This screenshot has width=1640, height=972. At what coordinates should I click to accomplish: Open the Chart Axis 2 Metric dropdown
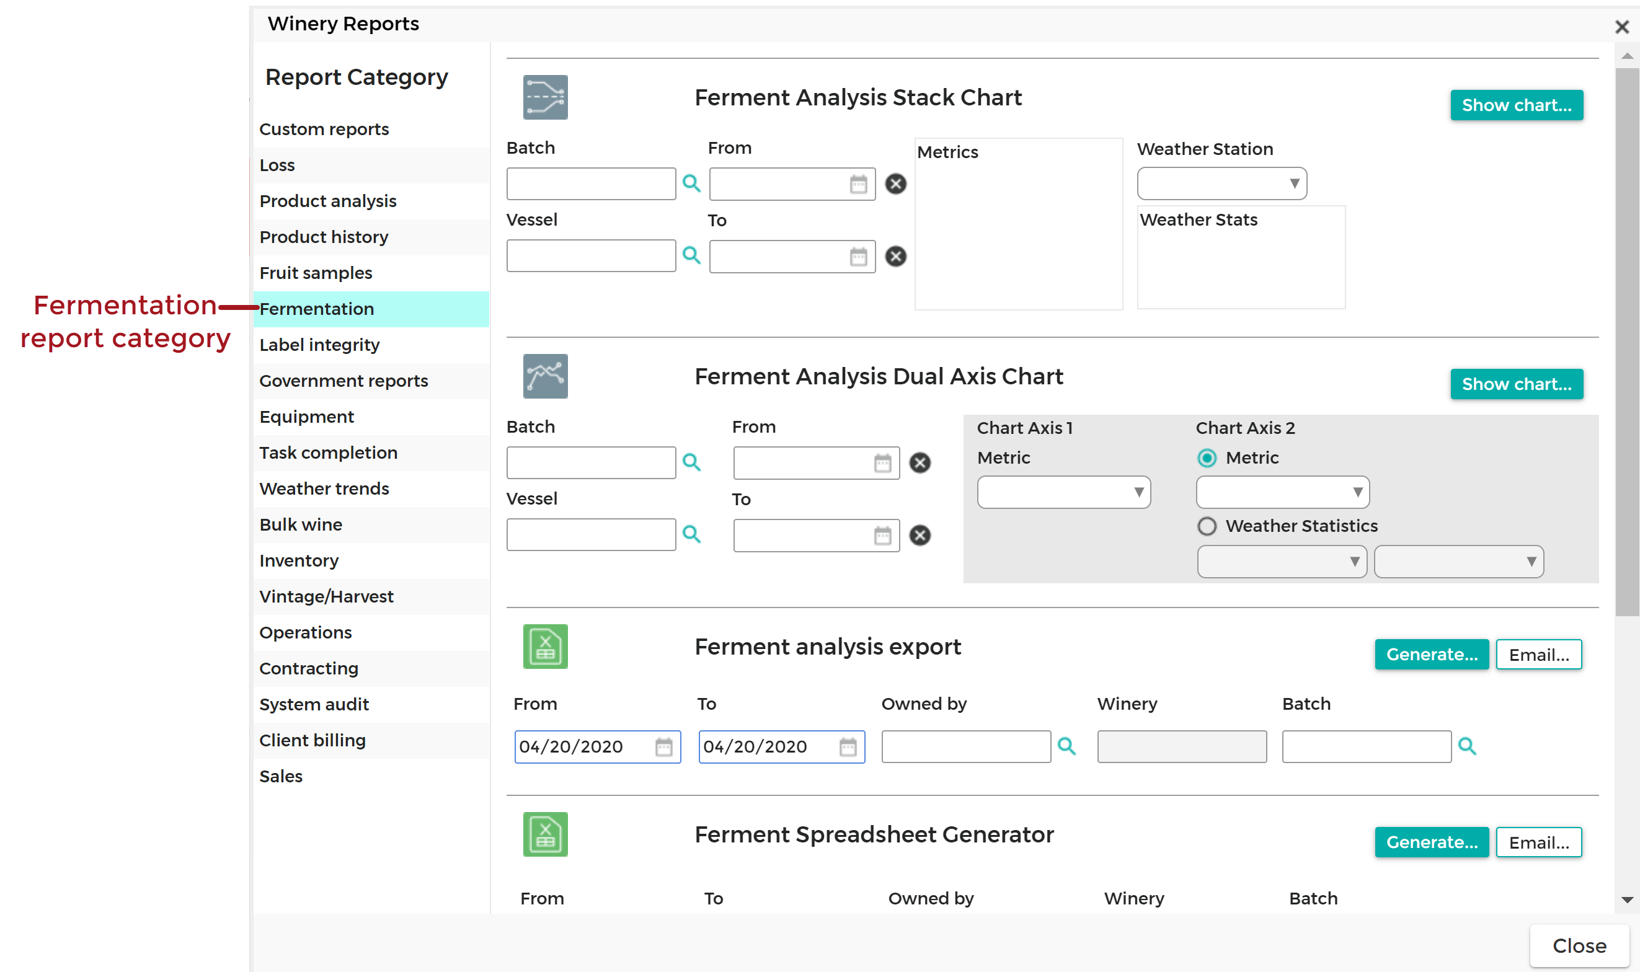coord(1282,492)
